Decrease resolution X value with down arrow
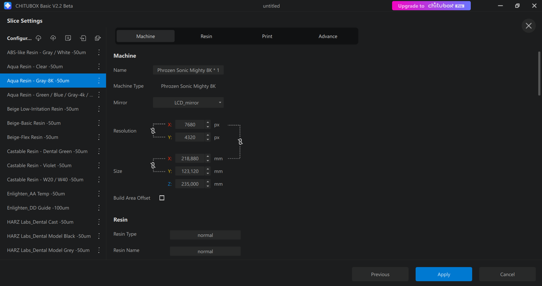Viewport: 542px width, 286px height. point(208,127)
